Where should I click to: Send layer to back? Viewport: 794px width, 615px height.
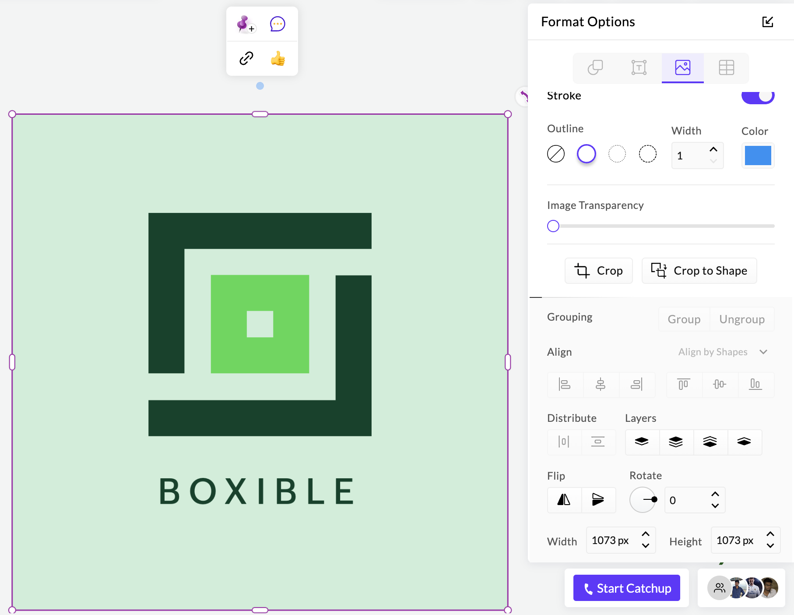(710, 442)
